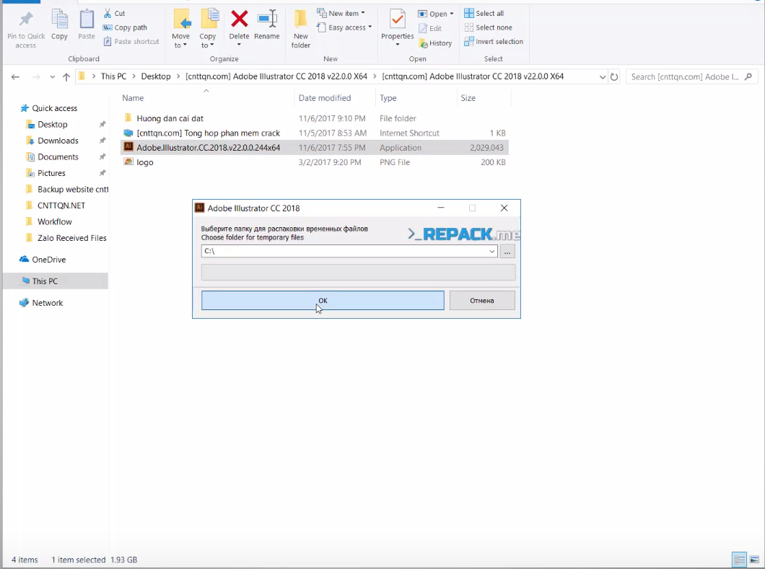Click the Delete icon in ribbon
765x569 pixels.
pyautogui.click(x=239, y=19)
